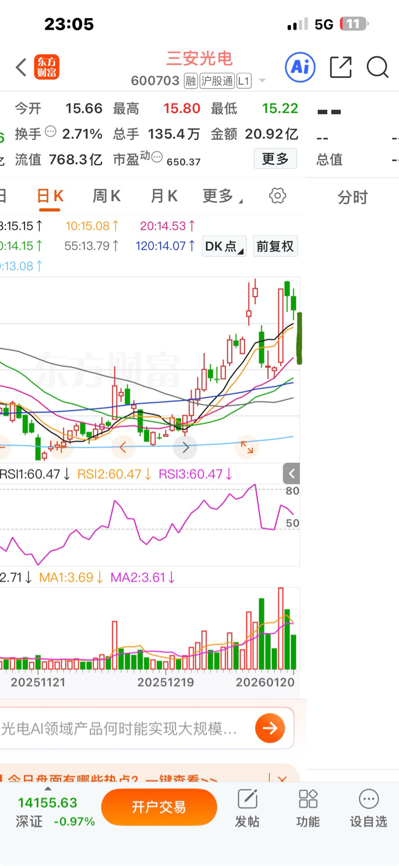399x866 pixels.
Task: Expand the stock code dropdown arrow
Action: coord(262,81)
